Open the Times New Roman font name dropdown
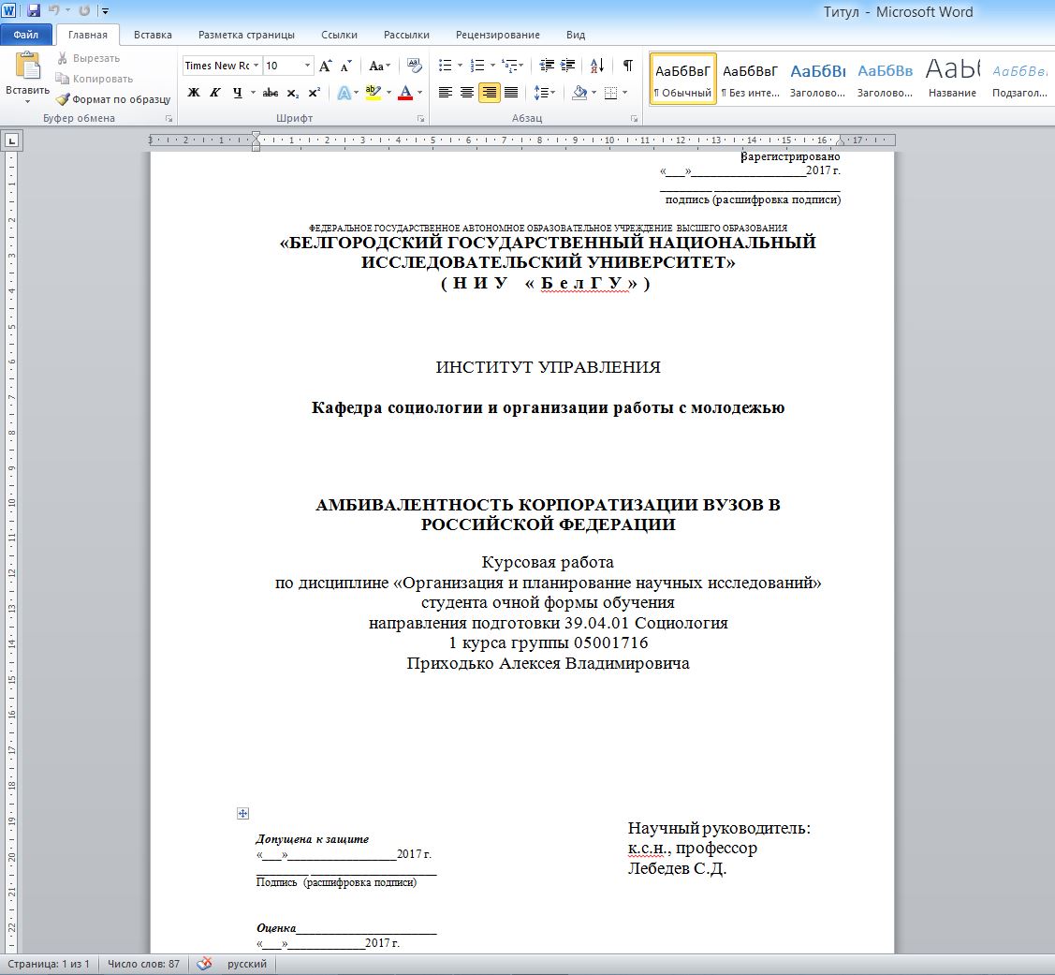Screen dimensions: 1055x975 [x=256, y=66]
